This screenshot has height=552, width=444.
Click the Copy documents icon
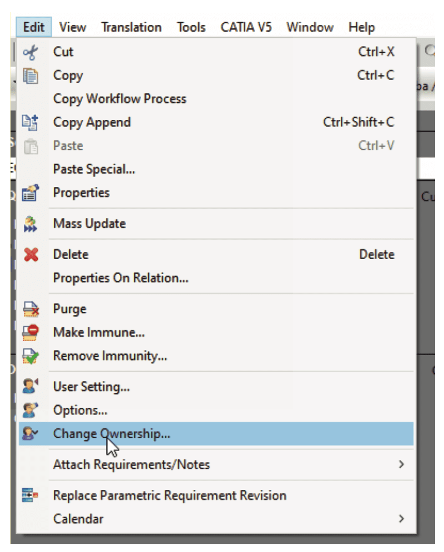tap(31, 75)
